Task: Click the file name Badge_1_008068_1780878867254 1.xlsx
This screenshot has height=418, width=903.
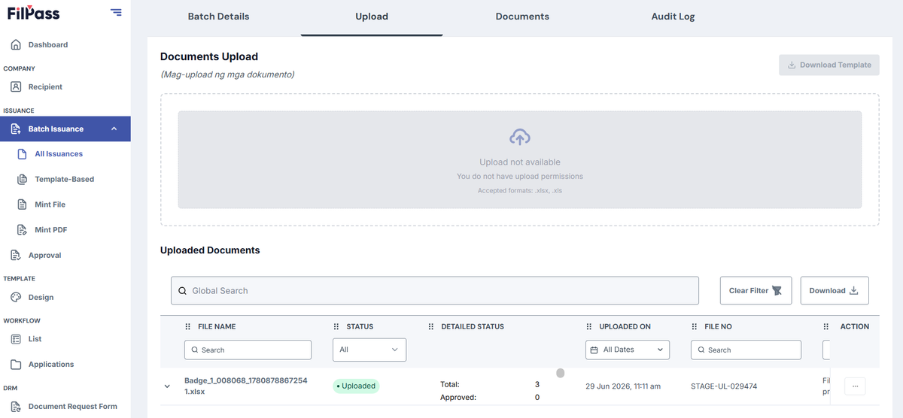Action: coord(246,386)
